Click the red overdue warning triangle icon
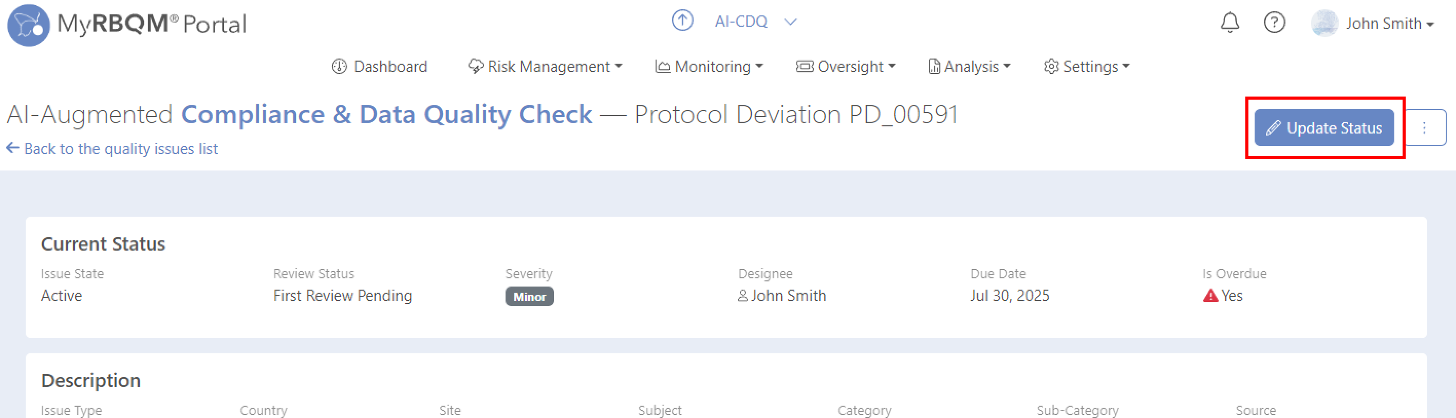Screen dimensions: 1456x418 (x=1210, y=295)
